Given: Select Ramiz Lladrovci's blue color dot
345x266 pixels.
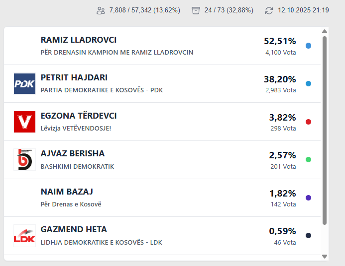Looking at the screenshot, I should coord(308,46).
